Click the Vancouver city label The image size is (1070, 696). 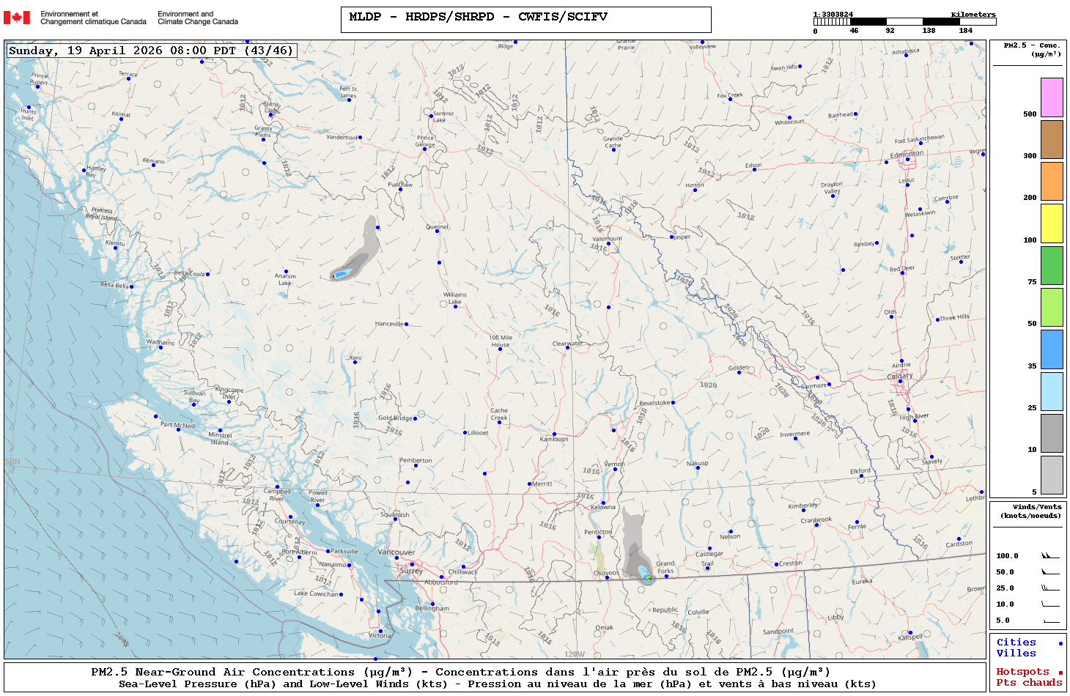(x=396, y=552)
